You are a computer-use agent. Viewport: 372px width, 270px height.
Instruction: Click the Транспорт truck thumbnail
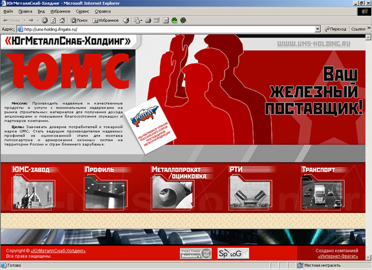click(x=323, y=193)
